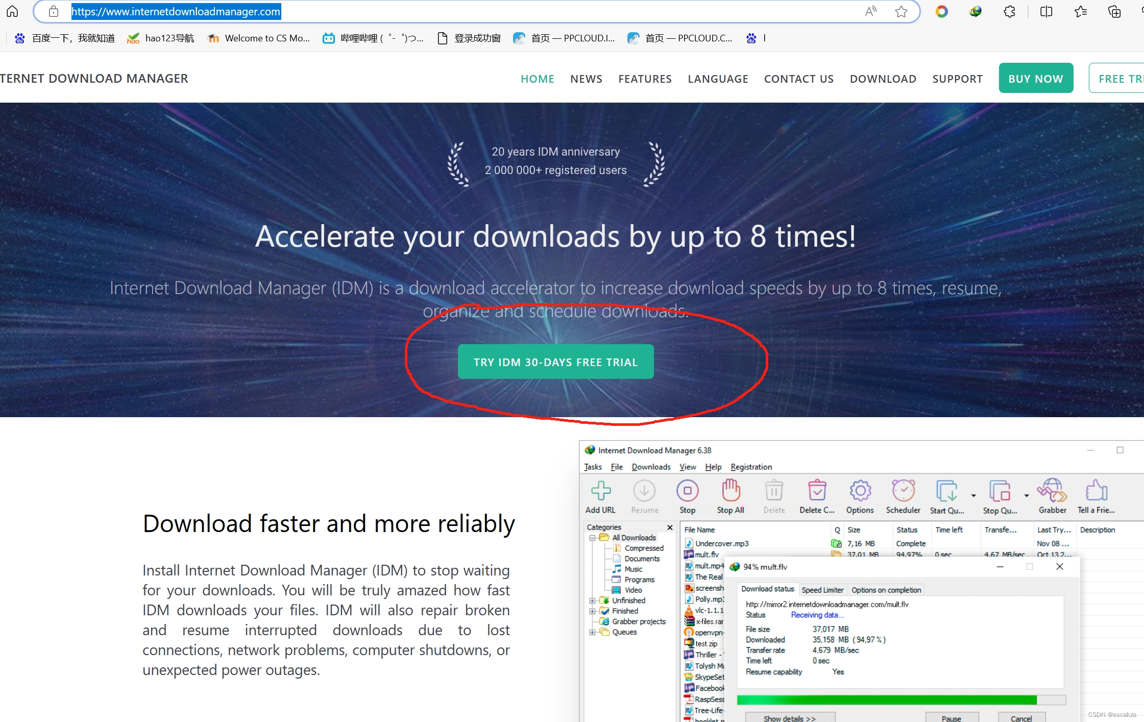This screenshot has width=1144, height=722.
Task: Click the browser Home icon
Action: pos(12,11)
